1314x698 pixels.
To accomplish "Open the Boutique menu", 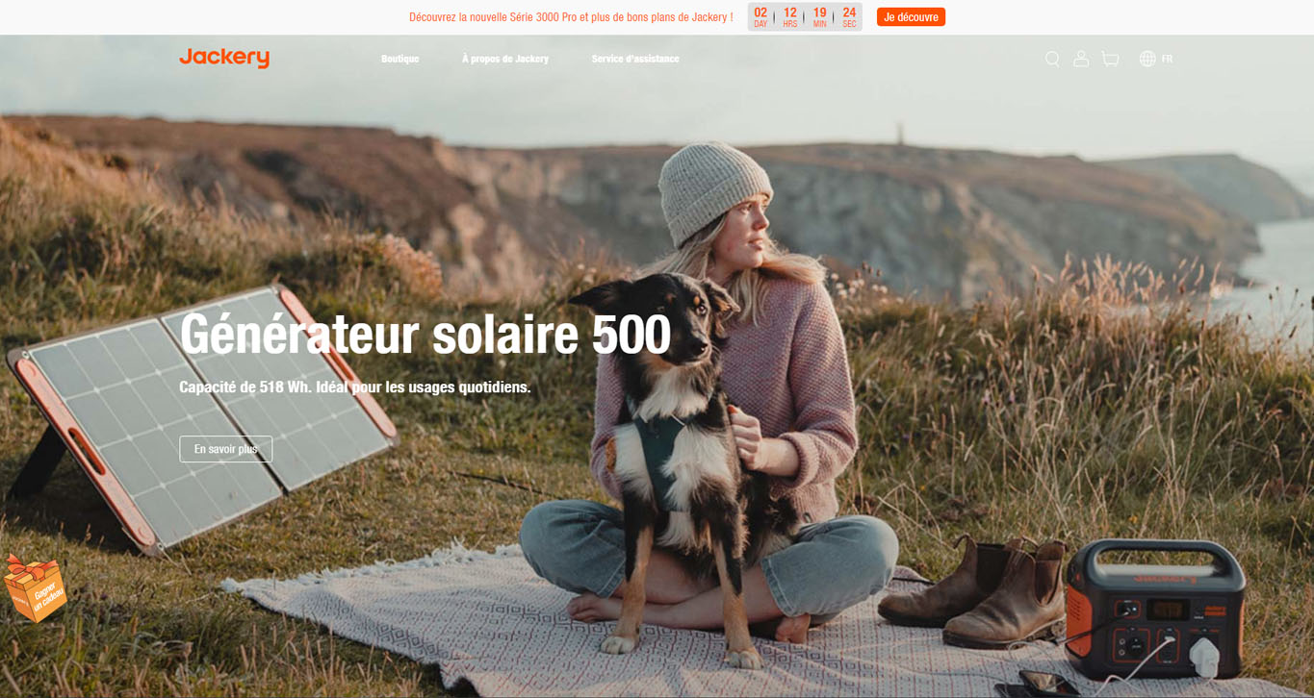I will [x=399, y=59].
